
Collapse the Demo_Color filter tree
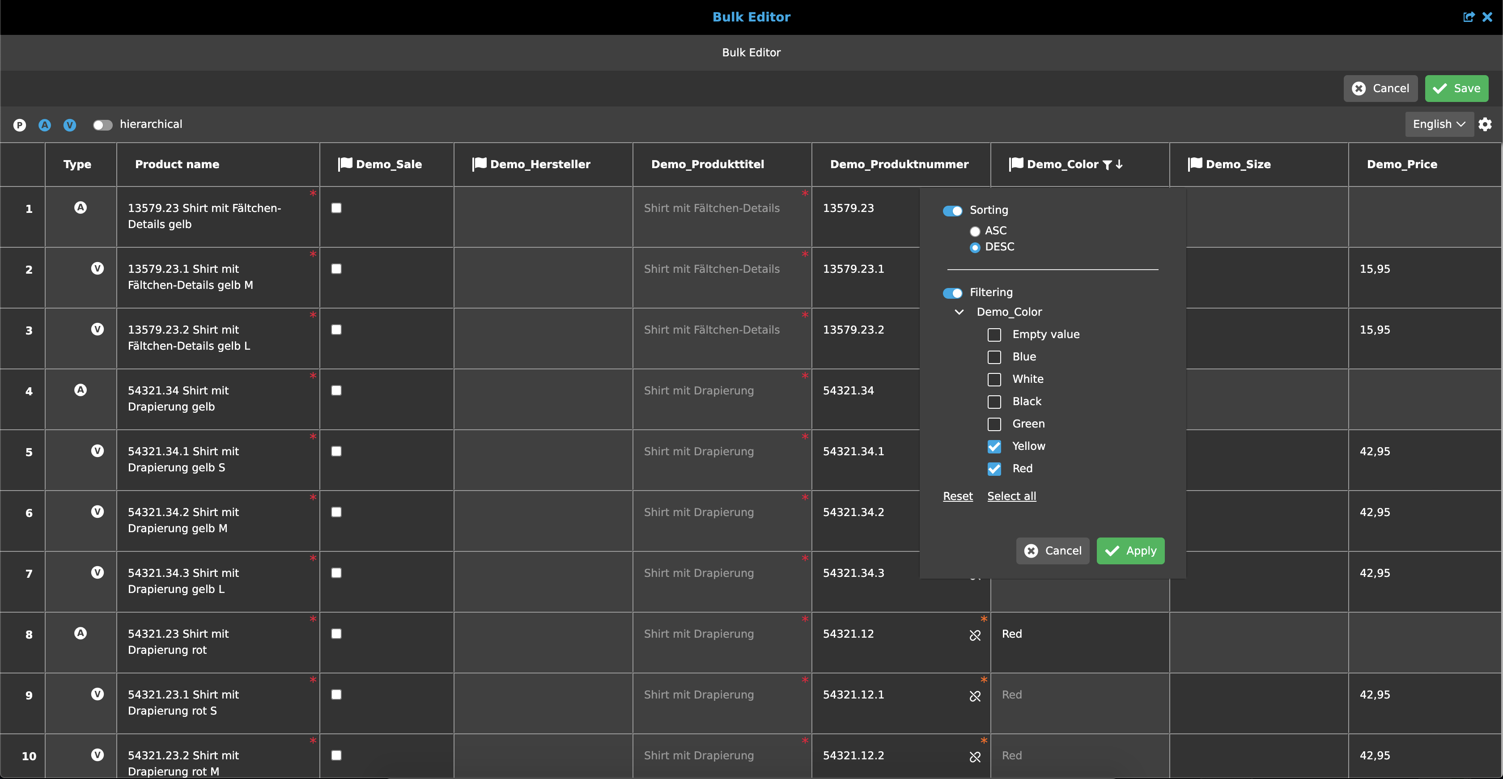click(959, 312)
